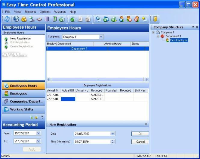Open the Reports menu
The width and height of the screenshot is (200, 159).
[x=30, y=12]
